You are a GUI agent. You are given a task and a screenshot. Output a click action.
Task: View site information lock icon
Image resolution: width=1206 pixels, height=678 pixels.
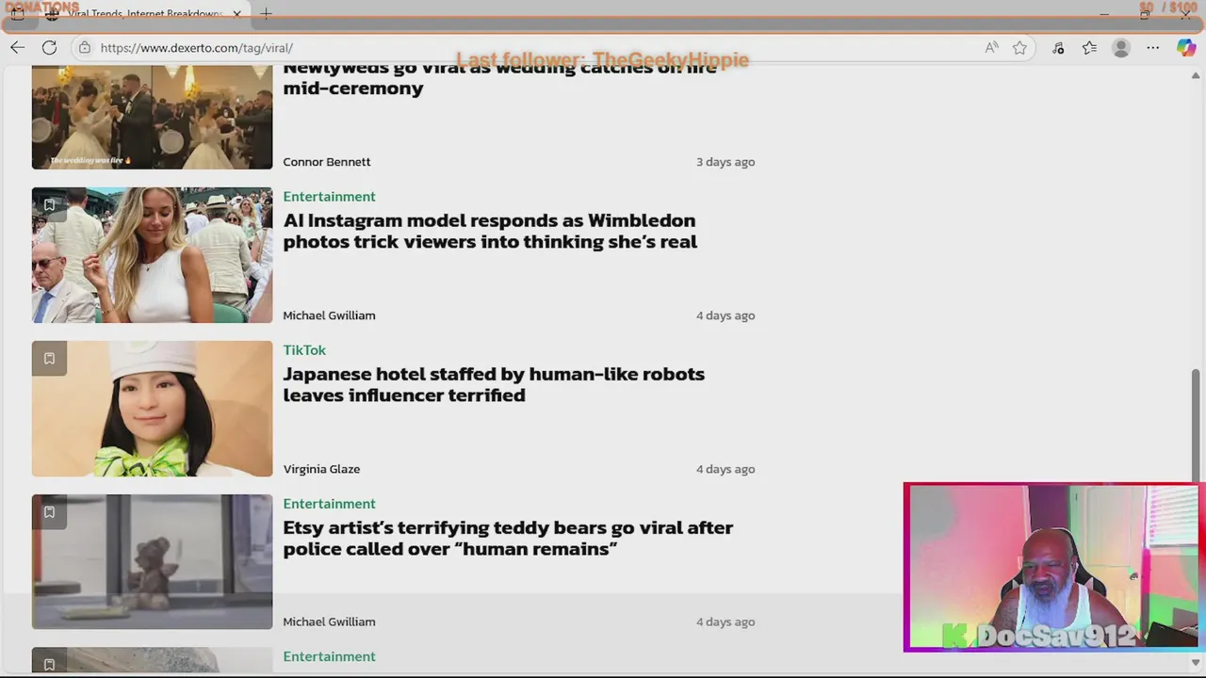(x=85, y=48)
